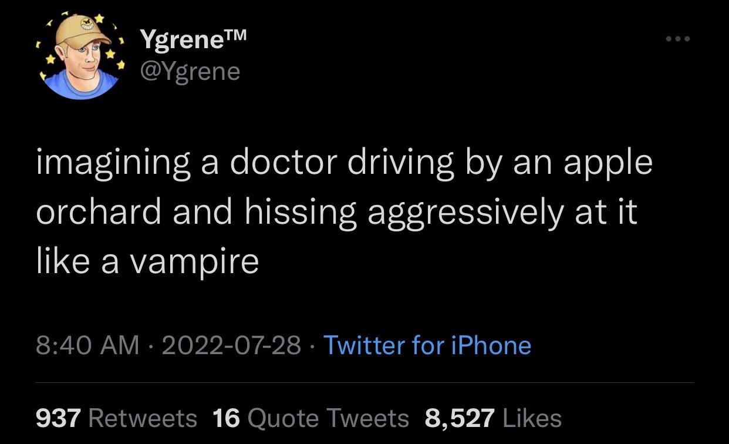Screen dimensions: 729x444
Task: Open the Twitter for iPhone source link
Action: click(428, 346)
